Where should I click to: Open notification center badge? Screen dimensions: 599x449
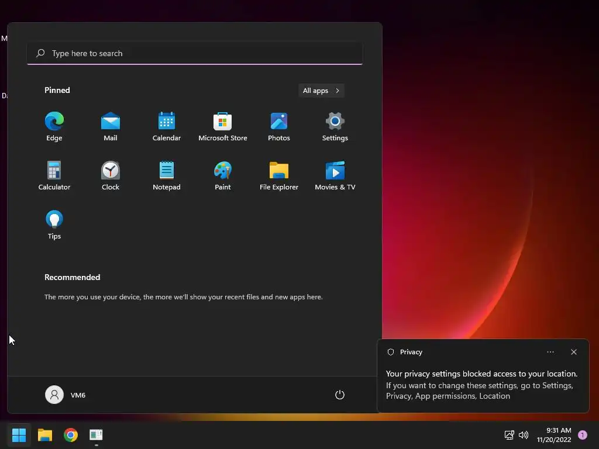coord(583,435)
